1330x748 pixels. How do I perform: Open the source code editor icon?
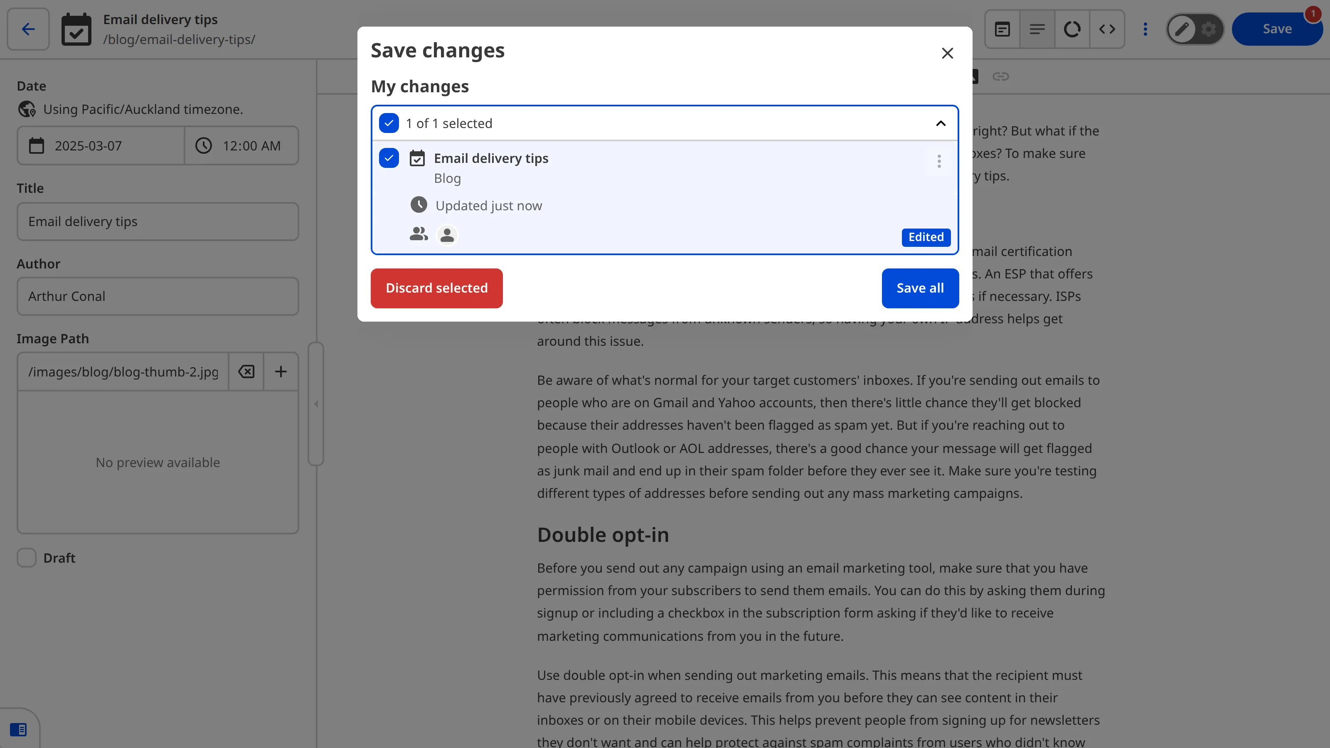click(1107, 29)
